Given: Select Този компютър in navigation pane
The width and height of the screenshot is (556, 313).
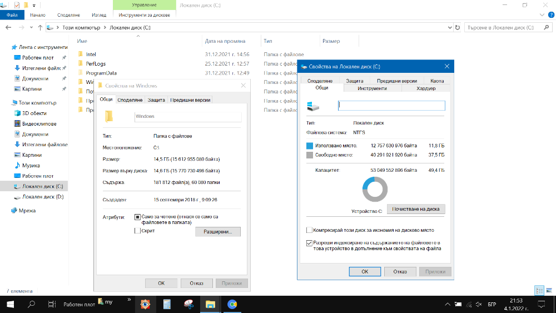Looking at the screenshot, I should click(x=37, y=103).
